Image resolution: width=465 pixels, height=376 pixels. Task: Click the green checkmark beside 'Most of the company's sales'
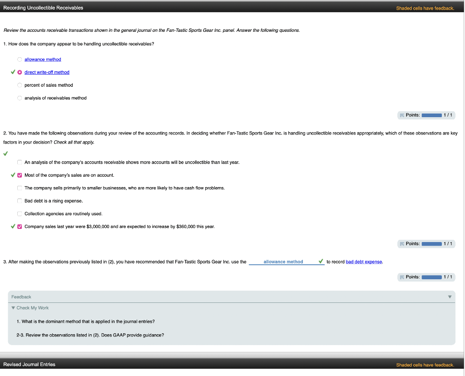pyautogui.click(x=13, y=175)
